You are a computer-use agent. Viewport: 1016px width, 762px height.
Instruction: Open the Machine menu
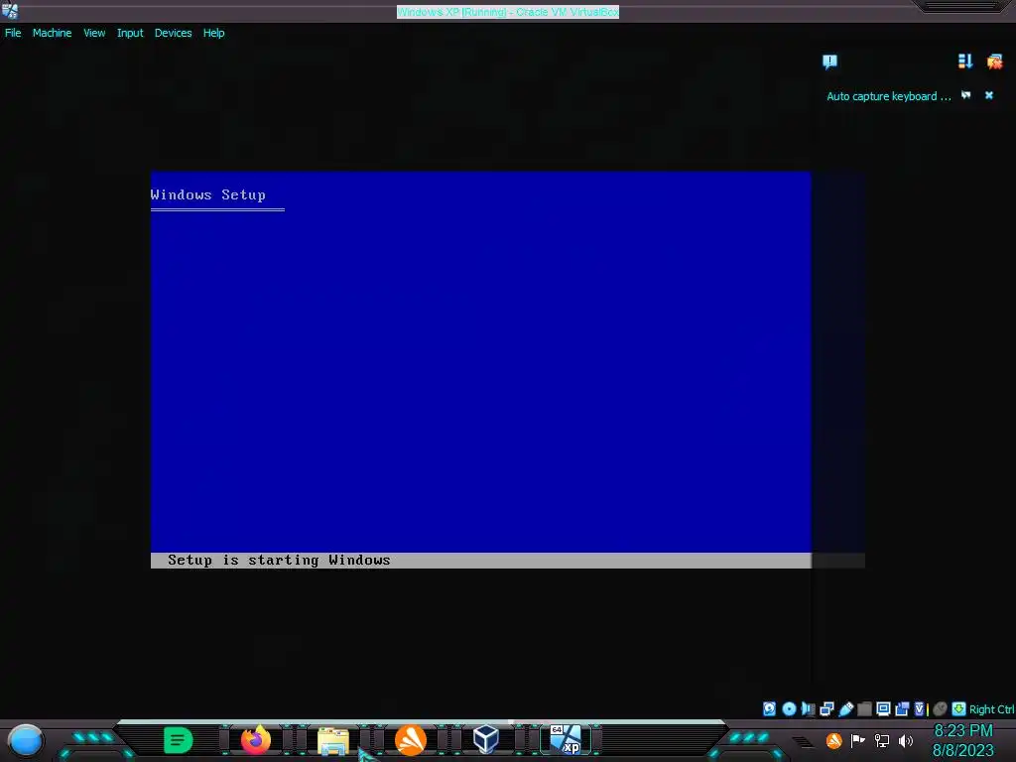[x=52, y=33]
